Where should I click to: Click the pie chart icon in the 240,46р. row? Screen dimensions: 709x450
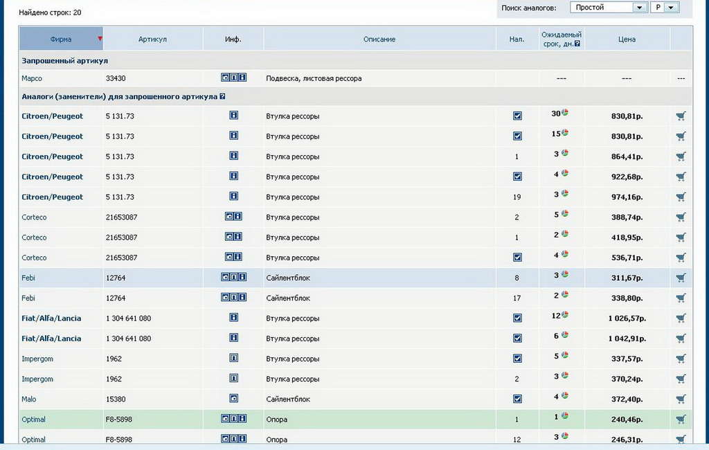pos(565,415)
